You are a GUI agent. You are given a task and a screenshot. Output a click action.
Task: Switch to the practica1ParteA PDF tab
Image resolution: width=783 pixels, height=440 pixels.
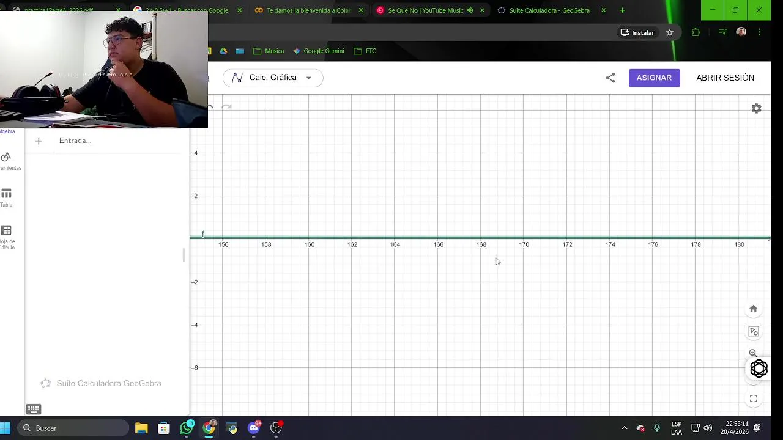point(59,10)
